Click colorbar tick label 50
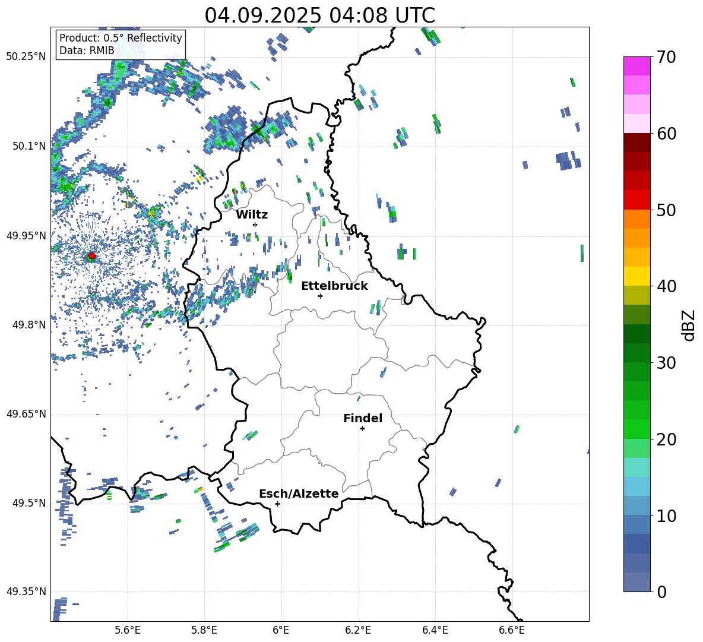Image resolution: width=703 pixels, height=642 pixels. click(x=667, y=210)
